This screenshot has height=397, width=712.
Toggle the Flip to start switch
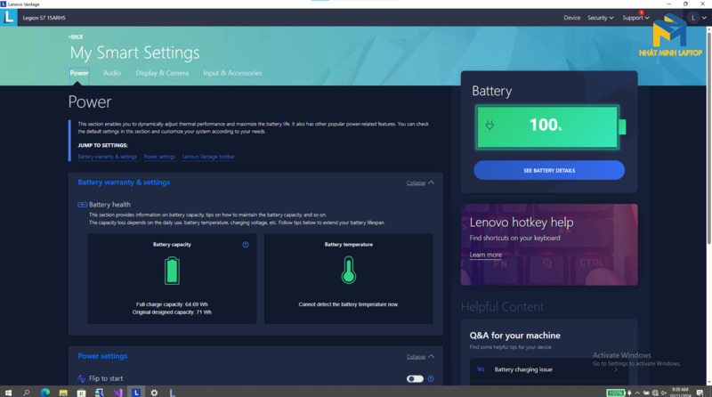pos(415,379)
